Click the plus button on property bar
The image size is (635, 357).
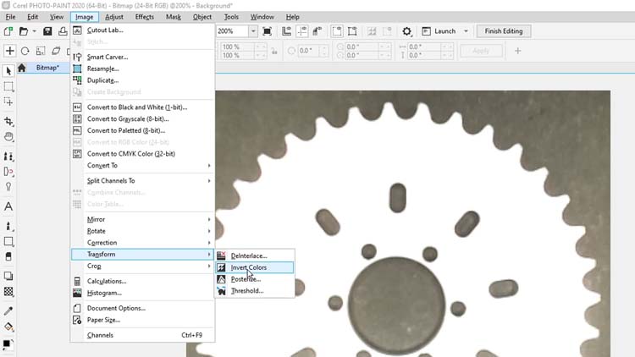(x=517, y=51)
